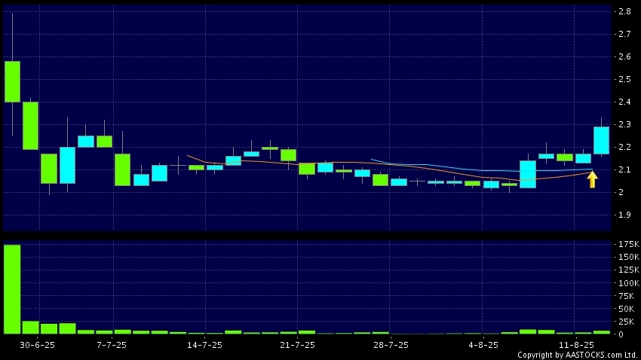Select the 75K volume axis label

(x=626, y=296)
